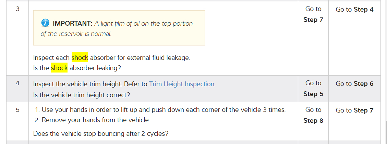The height and width of the screenshot is (144, 387).
Task: Click list item "Remove your hands from the vehicle"
Action: (96, 120)
